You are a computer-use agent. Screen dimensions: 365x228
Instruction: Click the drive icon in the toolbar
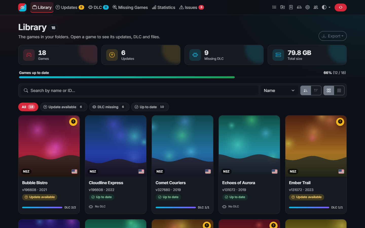299,7
